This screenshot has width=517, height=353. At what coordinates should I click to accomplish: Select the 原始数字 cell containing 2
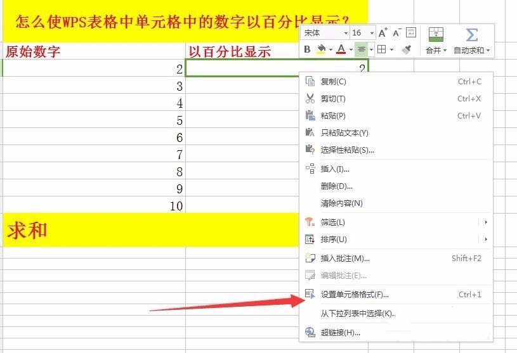point(94,68)
